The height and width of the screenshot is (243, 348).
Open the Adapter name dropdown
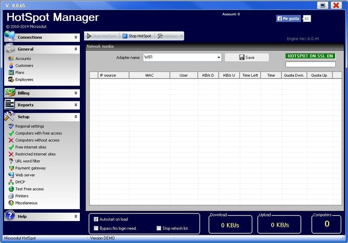pos(219,57)
